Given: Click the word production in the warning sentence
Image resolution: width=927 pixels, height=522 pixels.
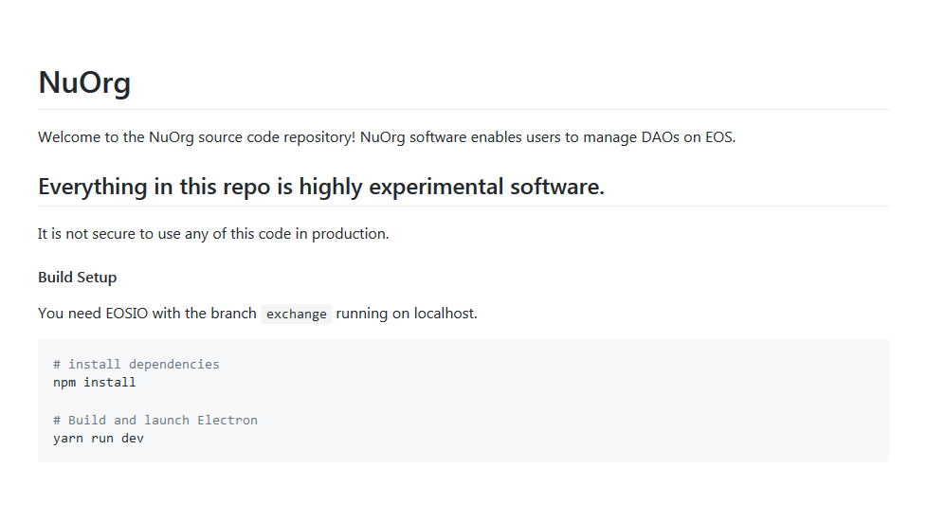Looking at the screenshot, I should coord(350,234).
